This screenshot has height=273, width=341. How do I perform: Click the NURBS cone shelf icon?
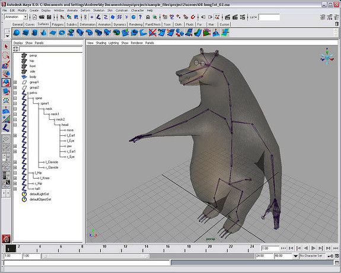click(44, 33)
